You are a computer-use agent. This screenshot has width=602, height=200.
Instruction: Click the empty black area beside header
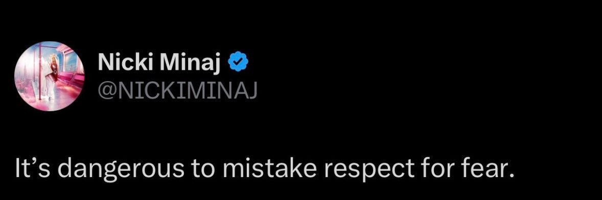click(422, 77)
